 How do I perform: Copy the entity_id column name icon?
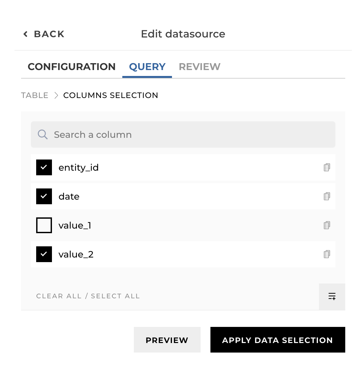coord(327,167)
